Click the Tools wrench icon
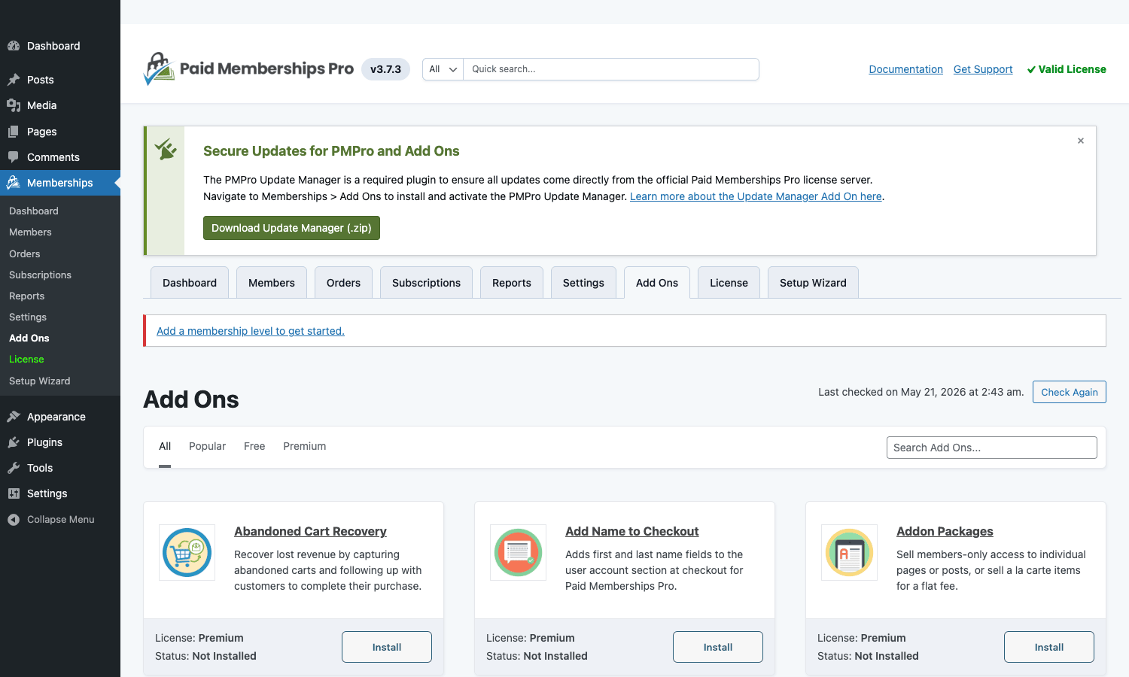1129x677 pixels. click(x=14, y=468)
